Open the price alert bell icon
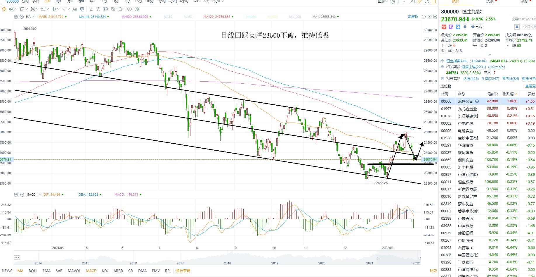Image resolution: width=536 pixels, height=277 pixels. pos(517,27)
